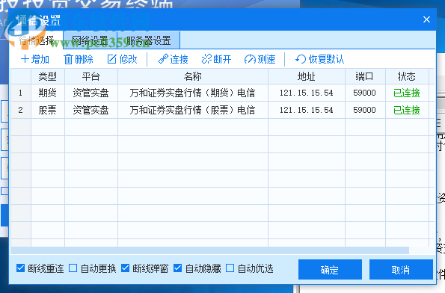Click the 资管实盘 cell in row 1
This screenshot has height=293, width=445.
coord(91,93)
